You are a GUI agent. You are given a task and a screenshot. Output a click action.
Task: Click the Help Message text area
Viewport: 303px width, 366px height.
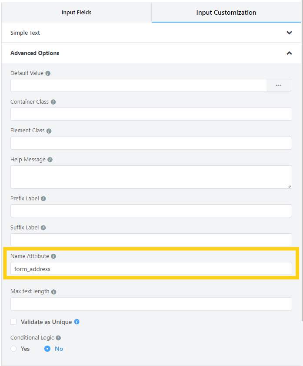(151, 176)
